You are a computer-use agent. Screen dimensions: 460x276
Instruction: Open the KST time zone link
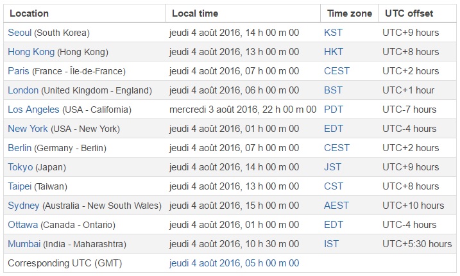coord(333,33)
